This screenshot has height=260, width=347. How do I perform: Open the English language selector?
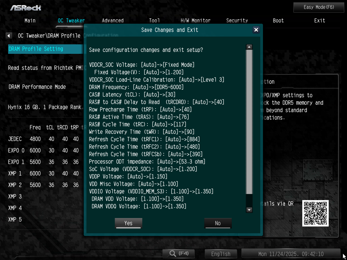tap(221, 254)
